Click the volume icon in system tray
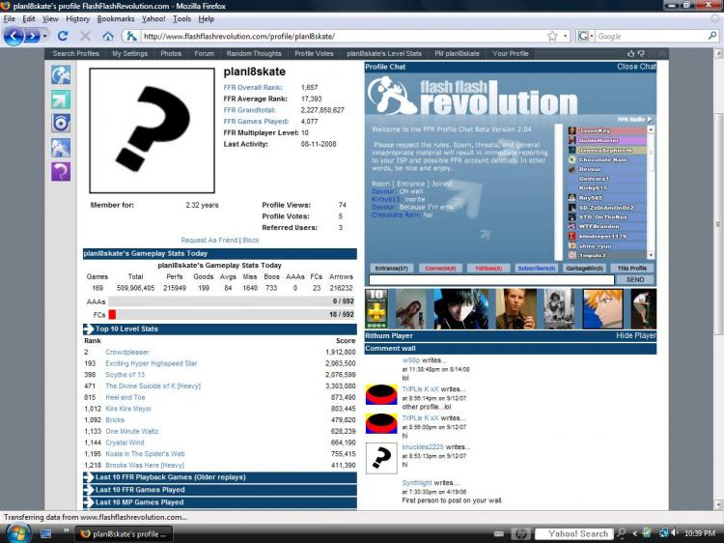Image resolution: width=724 pixels, height=543 pixels. coord(675,532)
